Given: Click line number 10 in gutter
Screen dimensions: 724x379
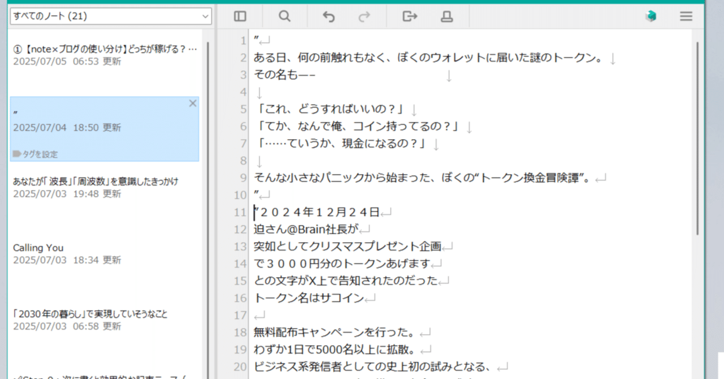Looking at the screenshot, I should click(x=240, y=195).
